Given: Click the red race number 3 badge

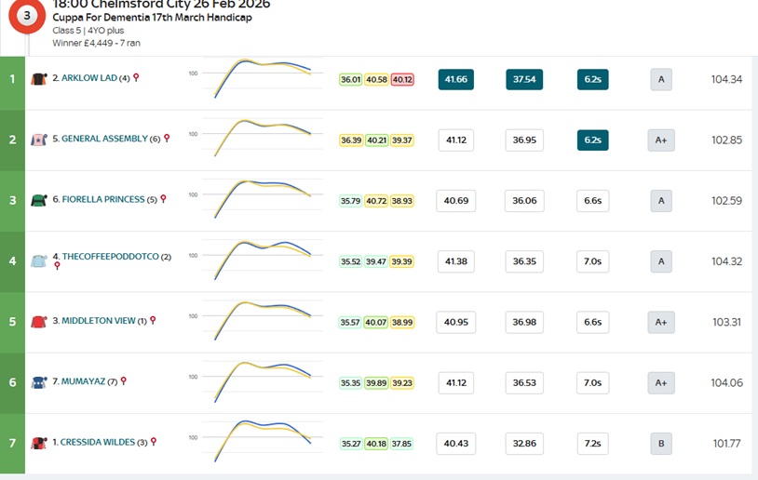Looking at the screenshot, I should (x=28, y=15).
